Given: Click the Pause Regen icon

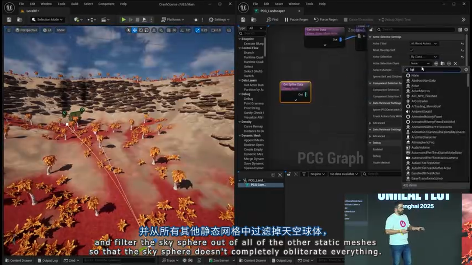Looking at the screenshot, I should (286, 20).
